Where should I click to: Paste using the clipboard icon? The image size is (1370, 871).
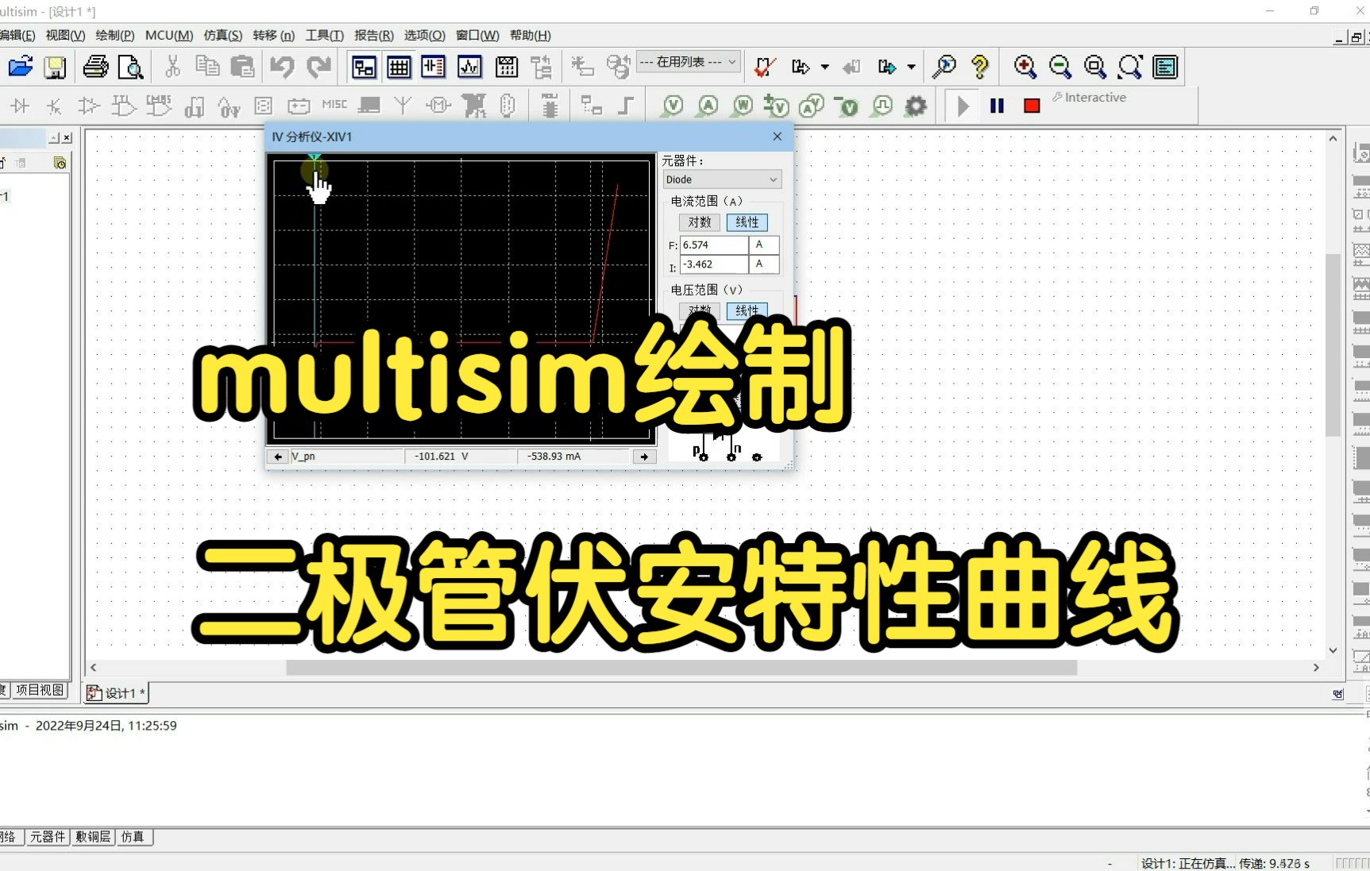[242, 67]
